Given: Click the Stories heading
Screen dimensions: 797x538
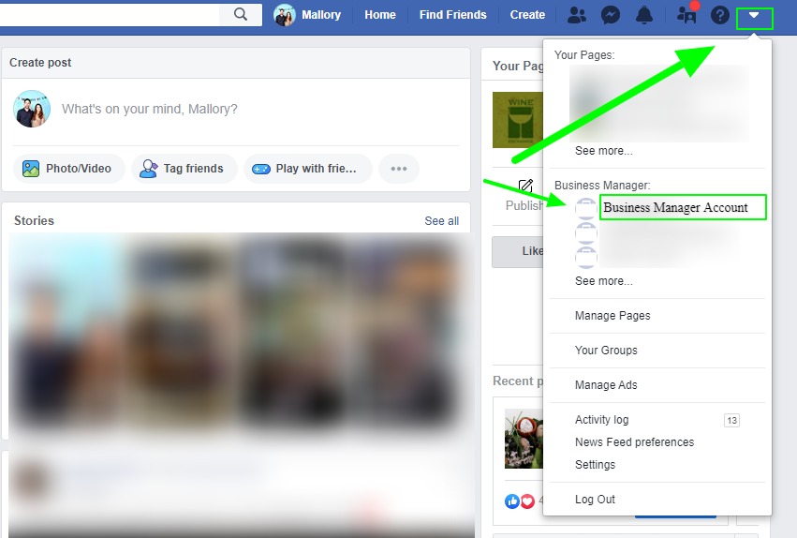Looking at the screenshot, I should click(34, 220).
